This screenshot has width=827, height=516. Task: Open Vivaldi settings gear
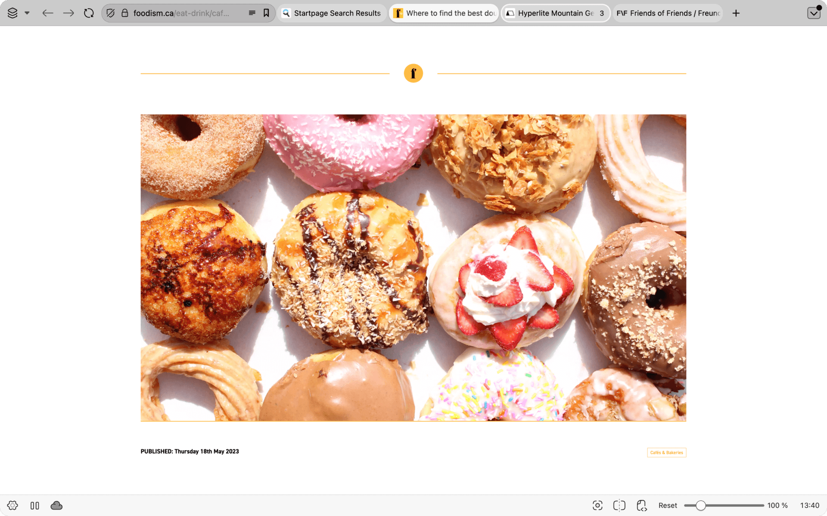(x=12, y=505)
